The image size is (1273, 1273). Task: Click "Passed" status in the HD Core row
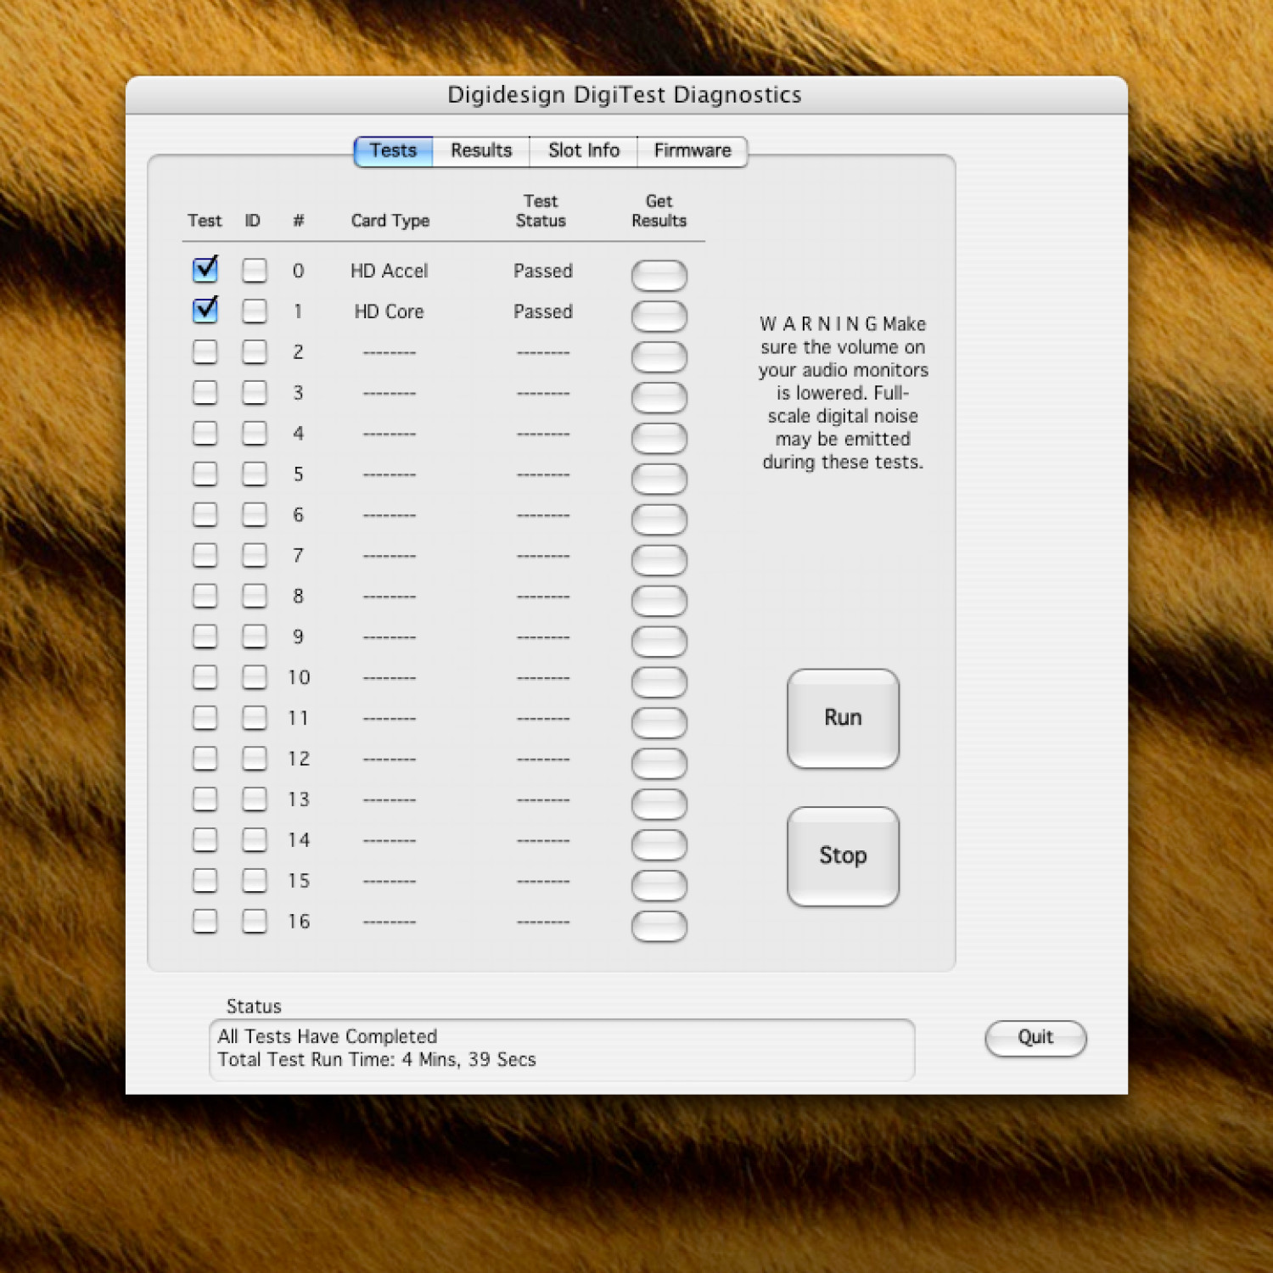[x=543, y=311]
